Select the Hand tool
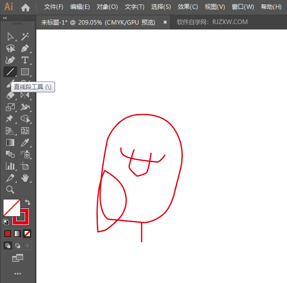The width and height of the screenshot is (287, 283). pos(25,178)
